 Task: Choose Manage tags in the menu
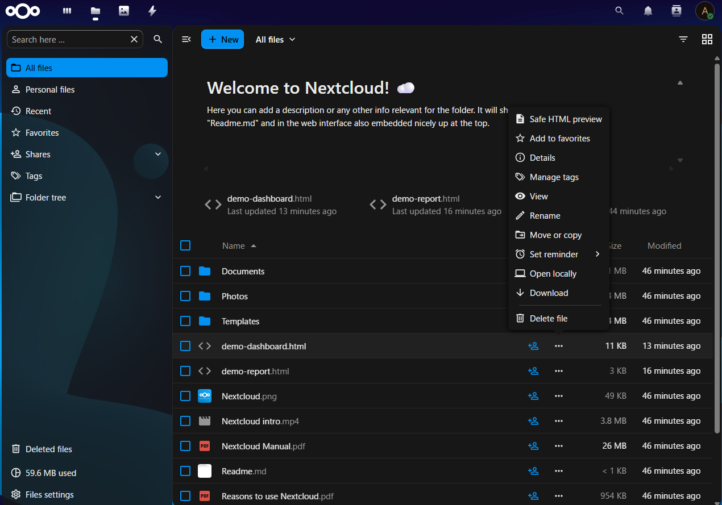coord(558,177)
